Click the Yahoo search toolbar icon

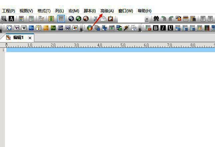pos(17,28)
